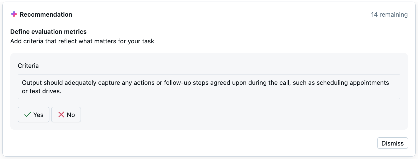Reject the criteria with No
This screenshot has height=159, width=418.
pyautogui.click(x=66, y=115)
